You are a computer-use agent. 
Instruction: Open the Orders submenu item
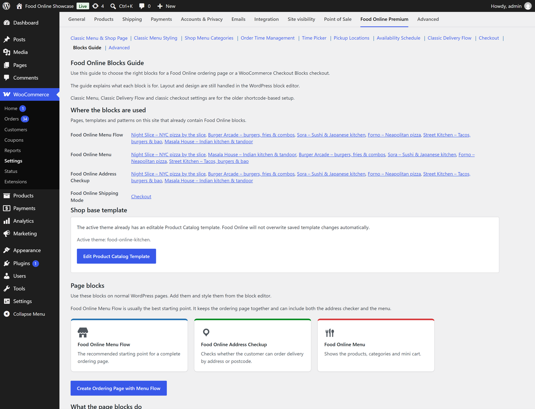tap(12, 119)
